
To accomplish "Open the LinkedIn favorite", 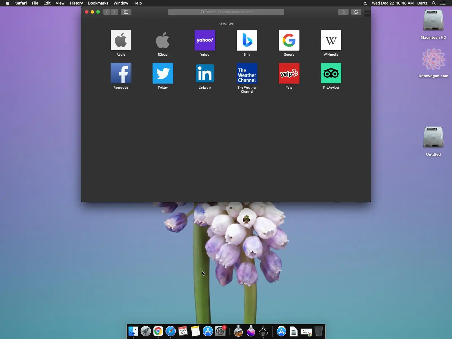I will tap(205, 73).
